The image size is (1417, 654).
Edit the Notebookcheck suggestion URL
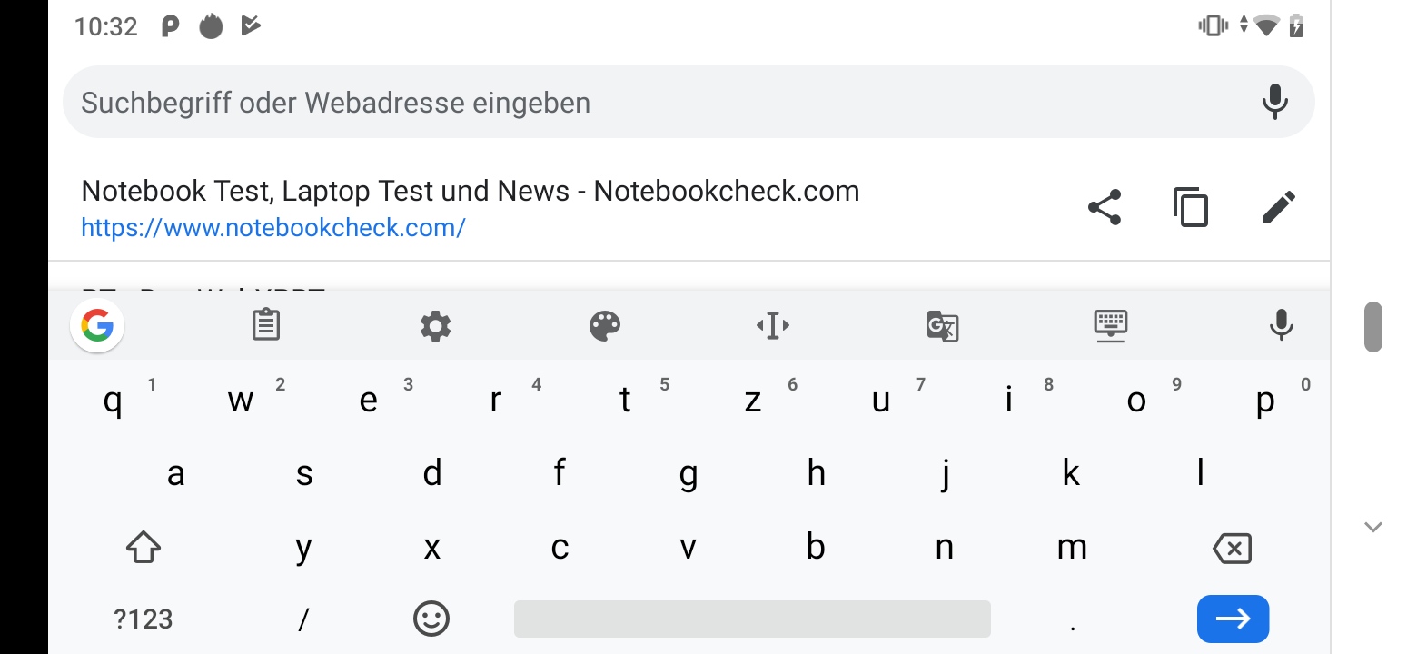pos(1278,208)
